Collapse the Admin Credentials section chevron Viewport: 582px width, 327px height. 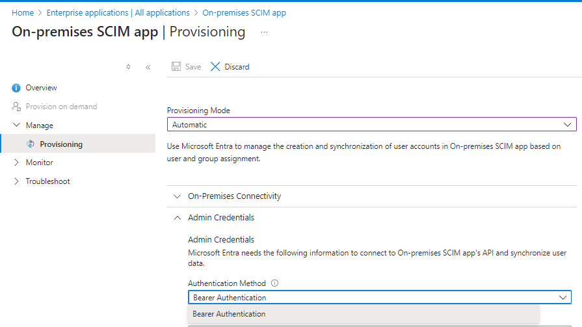[178, 218]
